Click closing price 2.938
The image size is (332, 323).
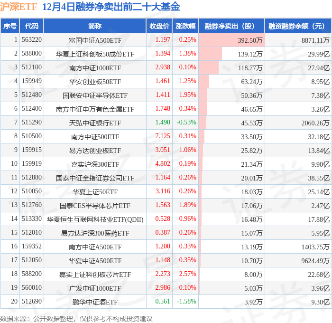[163, 67]
